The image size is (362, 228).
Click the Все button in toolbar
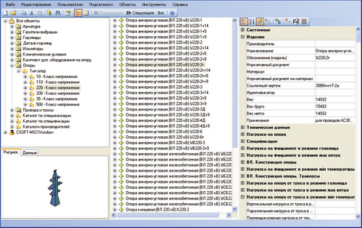tap(161, 13)
